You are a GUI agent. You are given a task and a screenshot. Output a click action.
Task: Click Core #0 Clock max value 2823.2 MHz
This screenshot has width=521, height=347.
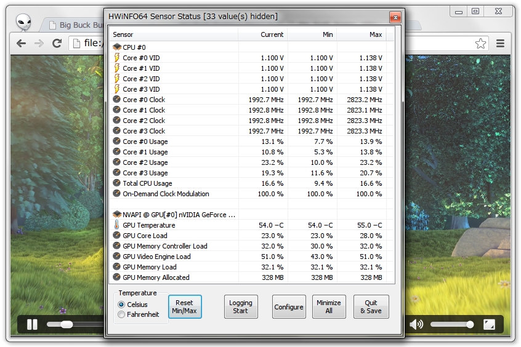click(365, 100)
